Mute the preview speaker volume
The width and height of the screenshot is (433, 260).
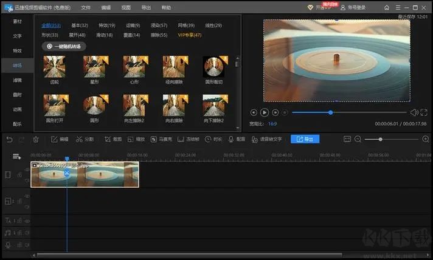[414, 112]
